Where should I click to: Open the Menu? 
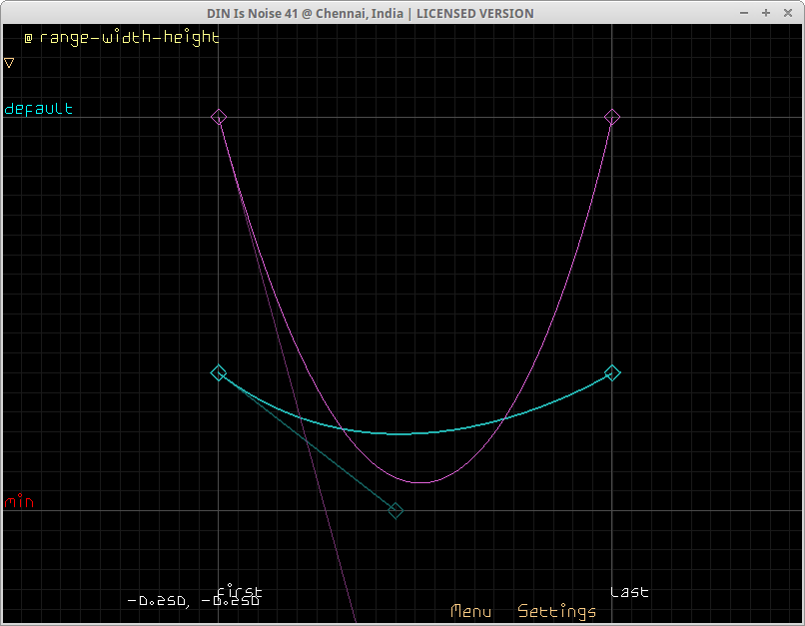[470, 611]
